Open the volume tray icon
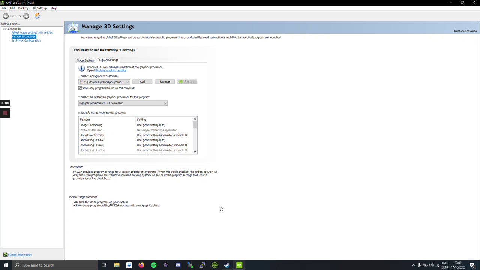The image size is (480, 270). [431, 265]
